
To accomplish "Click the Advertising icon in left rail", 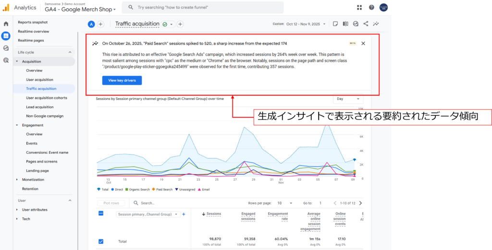I will [x=6, y=60].
